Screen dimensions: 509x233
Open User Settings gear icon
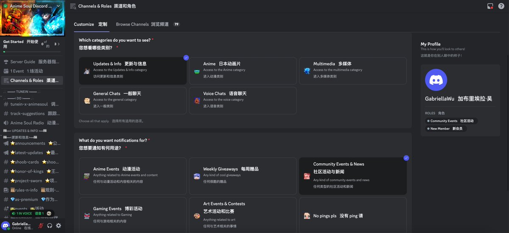click(x=59, y=226)
